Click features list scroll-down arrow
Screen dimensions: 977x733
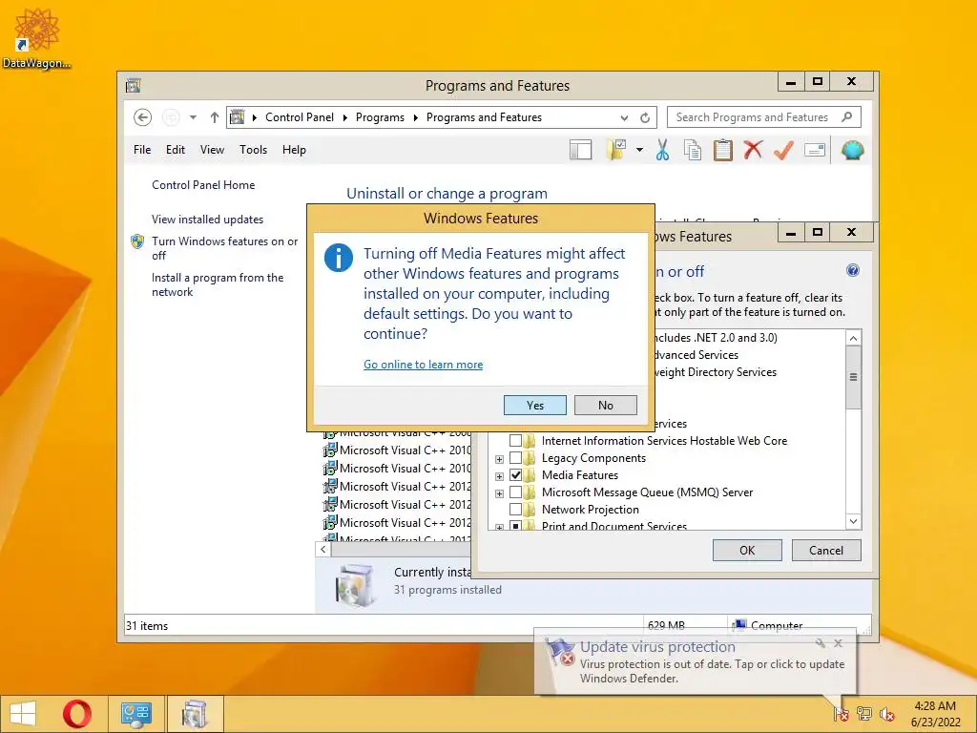[853, 521]
